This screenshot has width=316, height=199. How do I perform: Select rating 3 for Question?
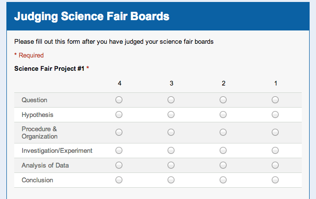click(171, 100)
